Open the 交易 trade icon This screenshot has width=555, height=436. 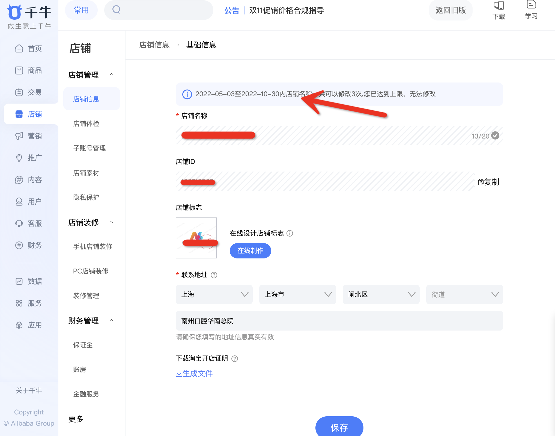point(19,92)
